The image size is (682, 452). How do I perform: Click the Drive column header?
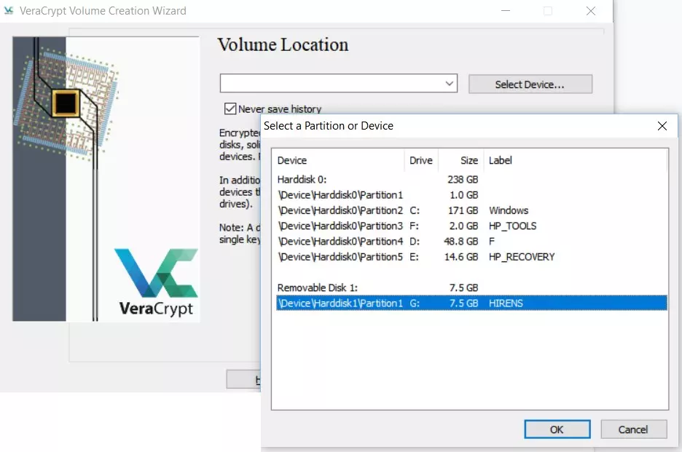tap(421, 160)
